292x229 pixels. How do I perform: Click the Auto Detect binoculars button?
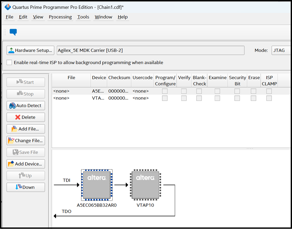[26, 106]
